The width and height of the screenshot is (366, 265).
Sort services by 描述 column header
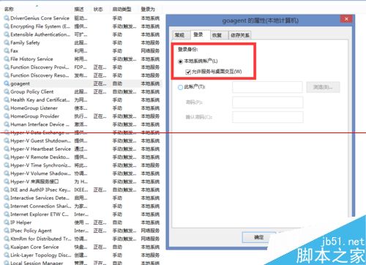point(79,10)
